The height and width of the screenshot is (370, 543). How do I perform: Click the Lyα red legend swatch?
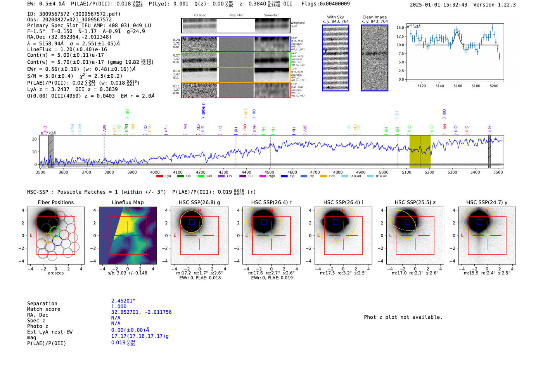point(159,176)
